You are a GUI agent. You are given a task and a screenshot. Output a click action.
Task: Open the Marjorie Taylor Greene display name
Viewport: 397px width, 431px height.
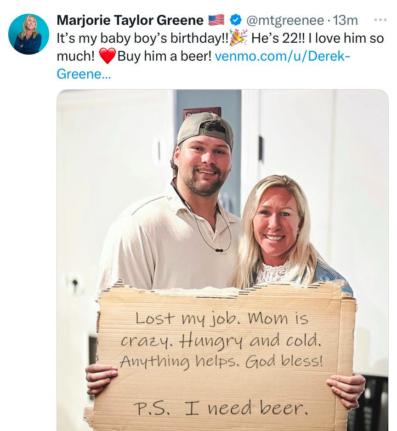pos(130,20)
